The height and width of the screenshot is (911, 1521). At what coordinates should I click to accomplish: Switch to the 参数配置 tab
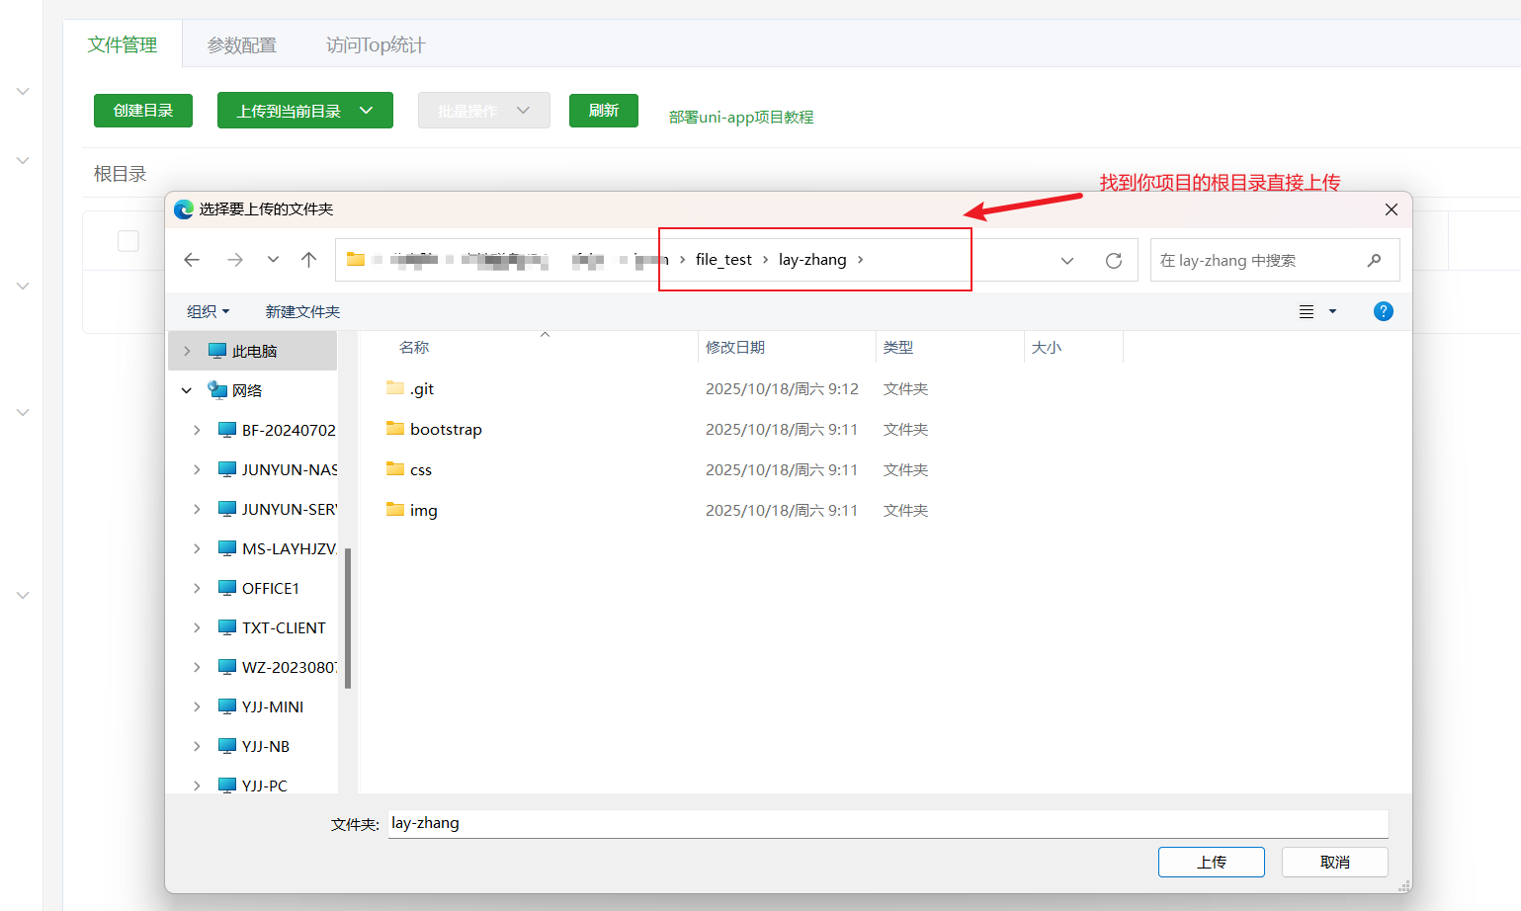(241, 43)
